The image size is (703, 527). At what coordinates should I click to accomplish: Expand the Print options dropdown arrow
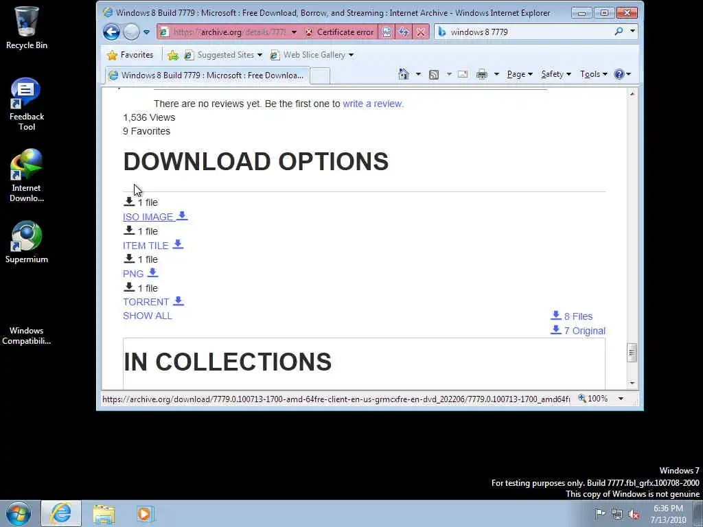click(x=496, y=74)
